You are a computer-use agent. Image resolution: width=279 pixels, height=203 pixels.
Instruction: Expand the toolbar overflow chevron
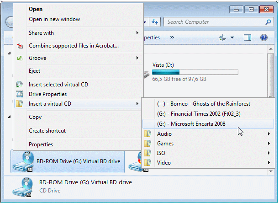point(172,37)
